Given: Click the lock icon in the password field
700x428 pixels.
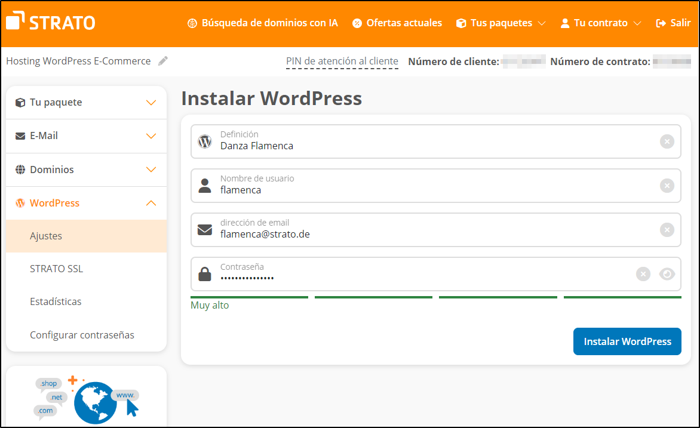Looking at the screenshot, I should point(205,273).
